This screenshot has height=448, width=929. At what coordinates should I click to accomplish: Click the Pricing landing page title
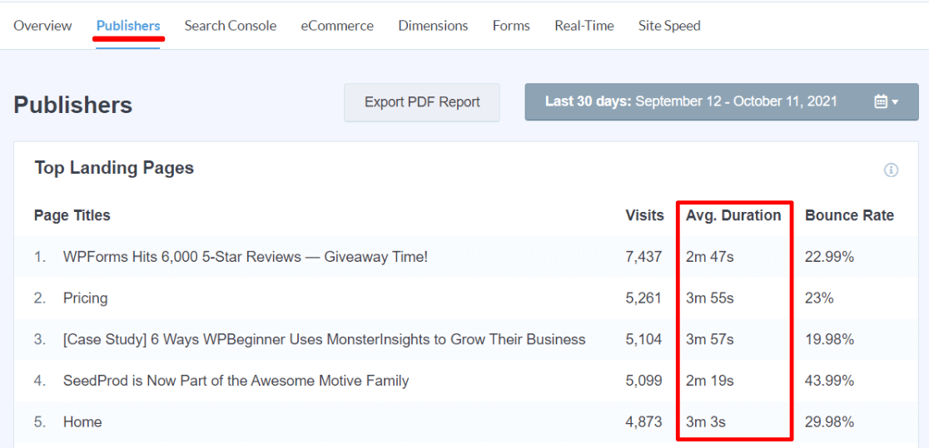click(x=85, y=298)
